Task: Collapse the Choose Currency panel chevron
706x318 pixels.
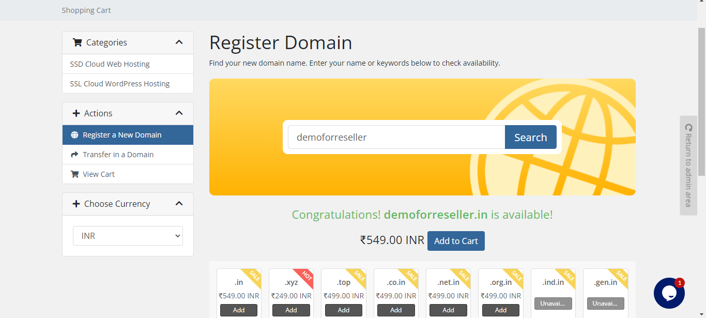Action: coord(179,204)
